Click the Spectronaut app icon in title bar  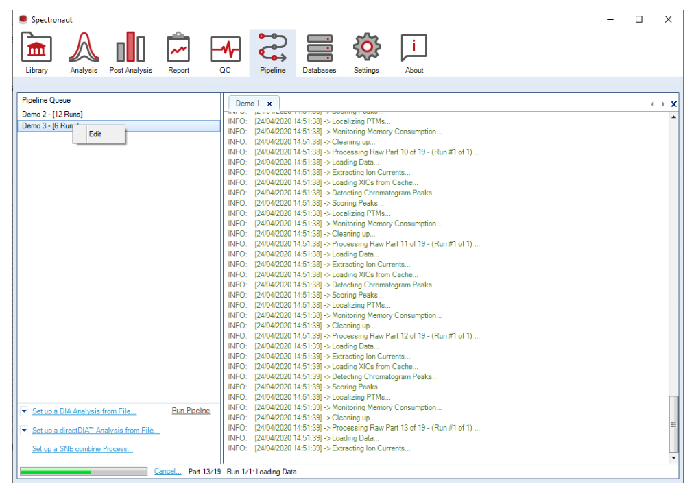23,19
